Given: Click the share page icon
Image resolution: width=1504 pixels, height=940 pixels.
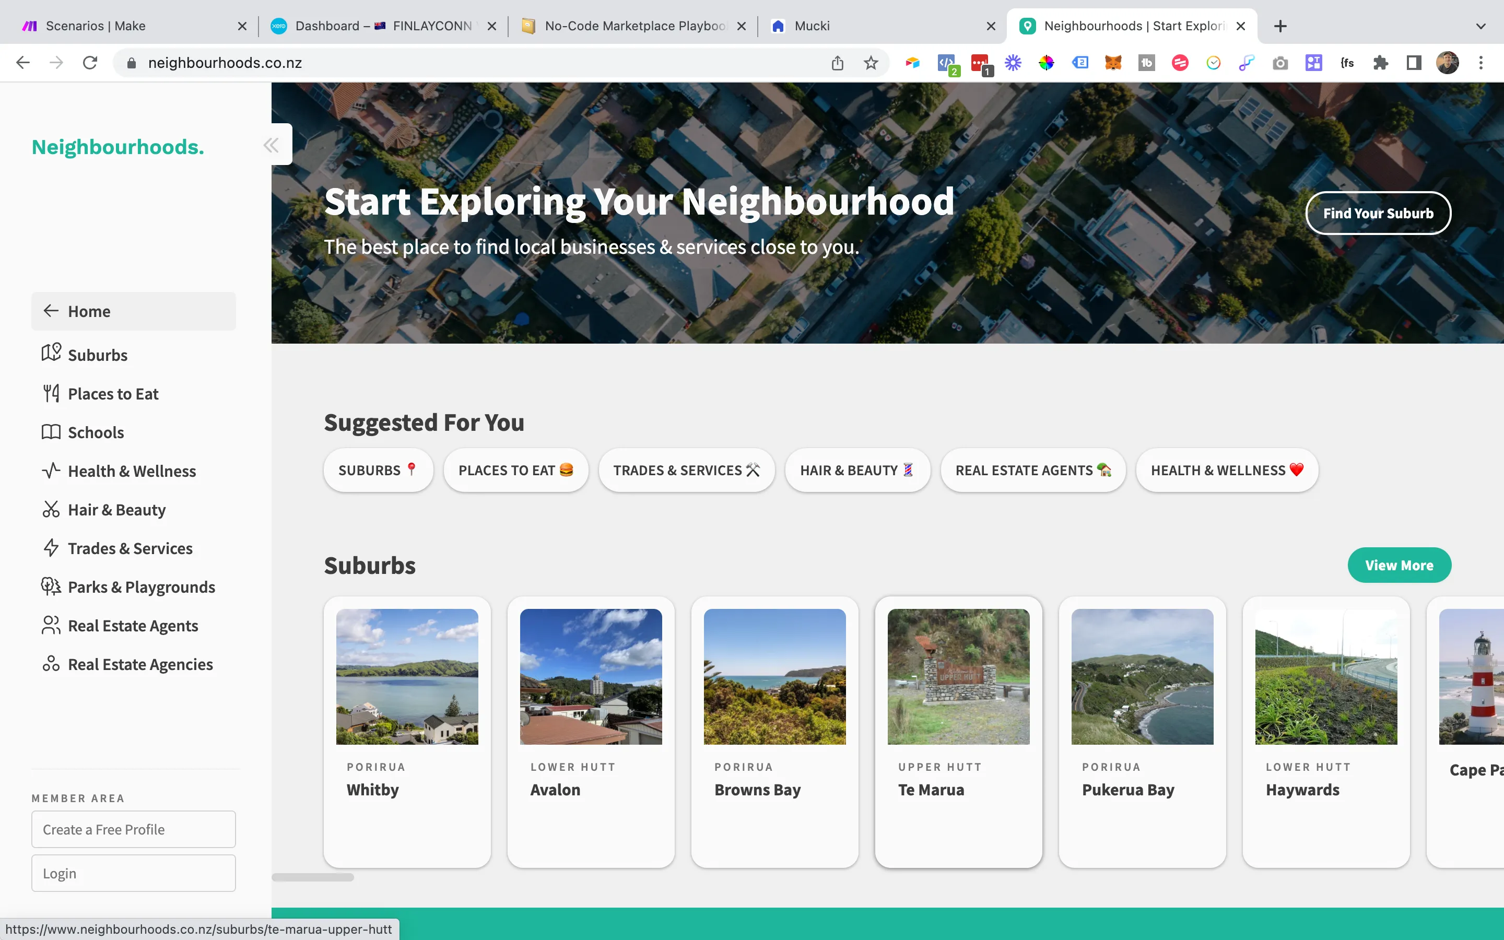Looking at the screenshot, I should (838, 63).
